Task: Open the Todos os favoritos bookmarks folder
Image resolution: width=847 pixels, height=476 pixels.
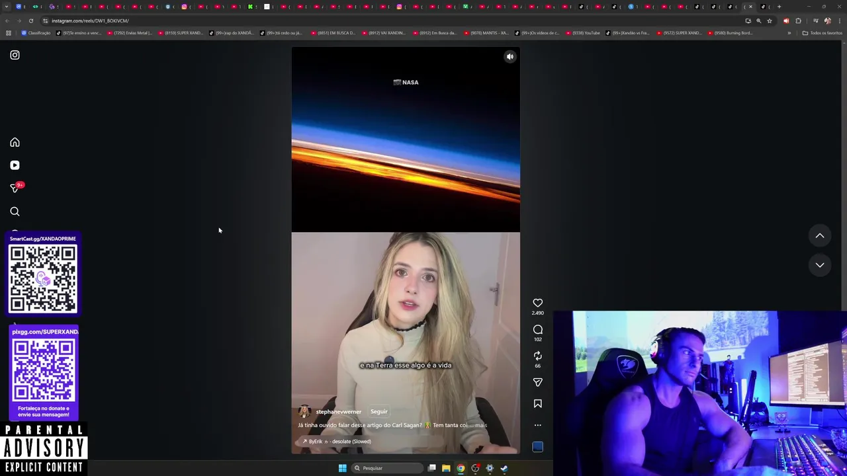Action: click(823, 33)
